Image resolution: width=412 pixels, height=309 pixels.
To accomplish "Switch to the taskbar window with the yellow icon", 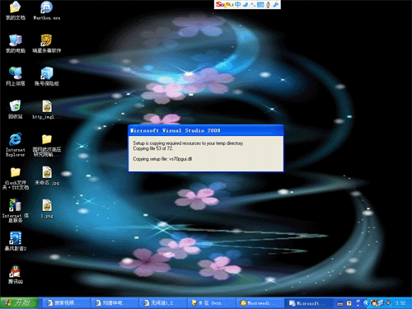I will pyautogui.click(x=212, y=303).
